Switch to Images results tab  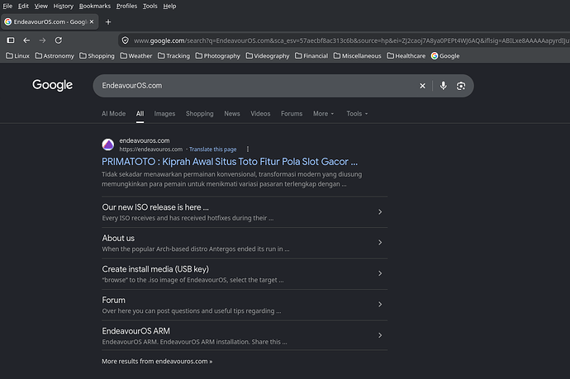pyautogui.click(x=164, y=114)
